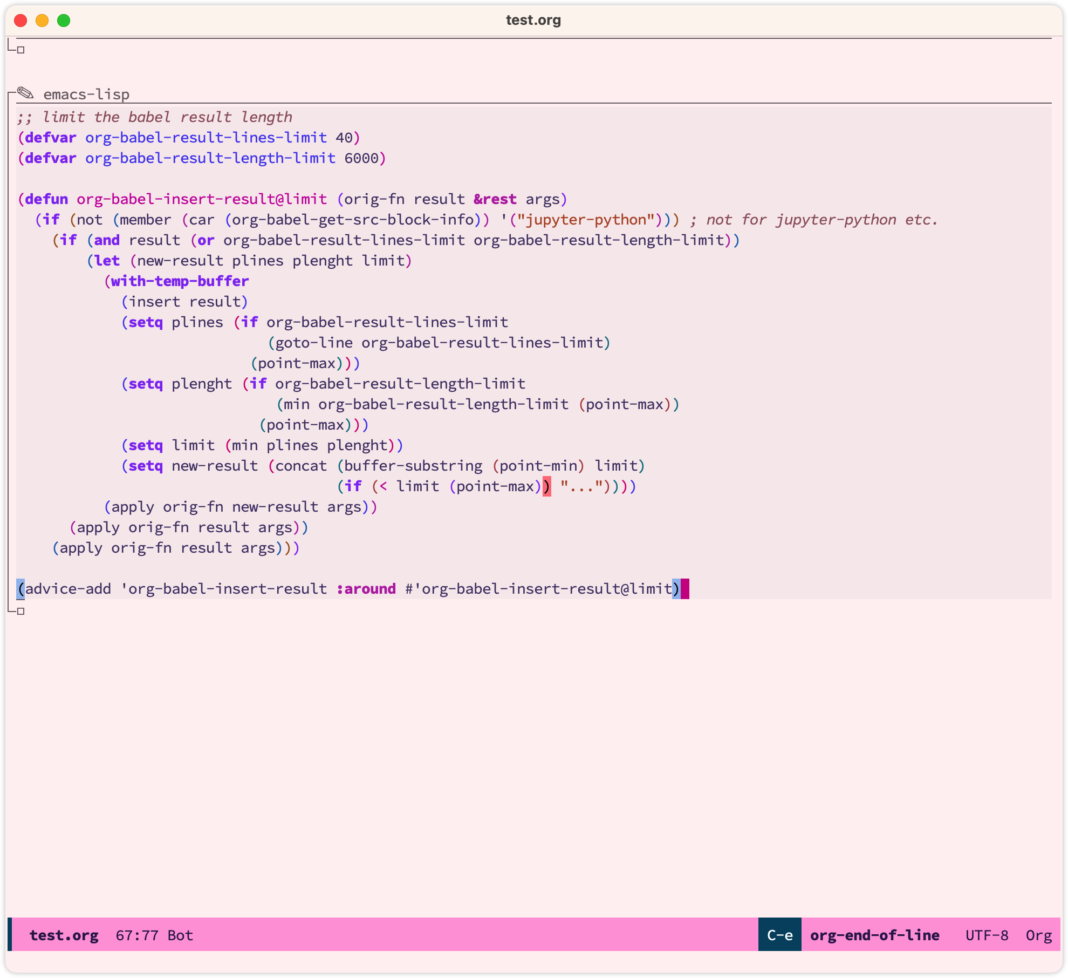Screen dimensions: 1068x978
Task: Click the small square below the advice-add line
Action: [x=21, y=611]
